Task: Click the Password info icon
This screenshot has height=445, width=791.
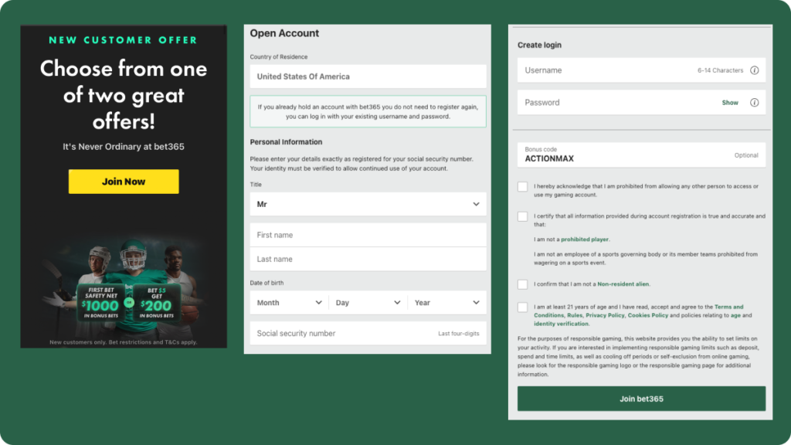Action: (754, 103)
